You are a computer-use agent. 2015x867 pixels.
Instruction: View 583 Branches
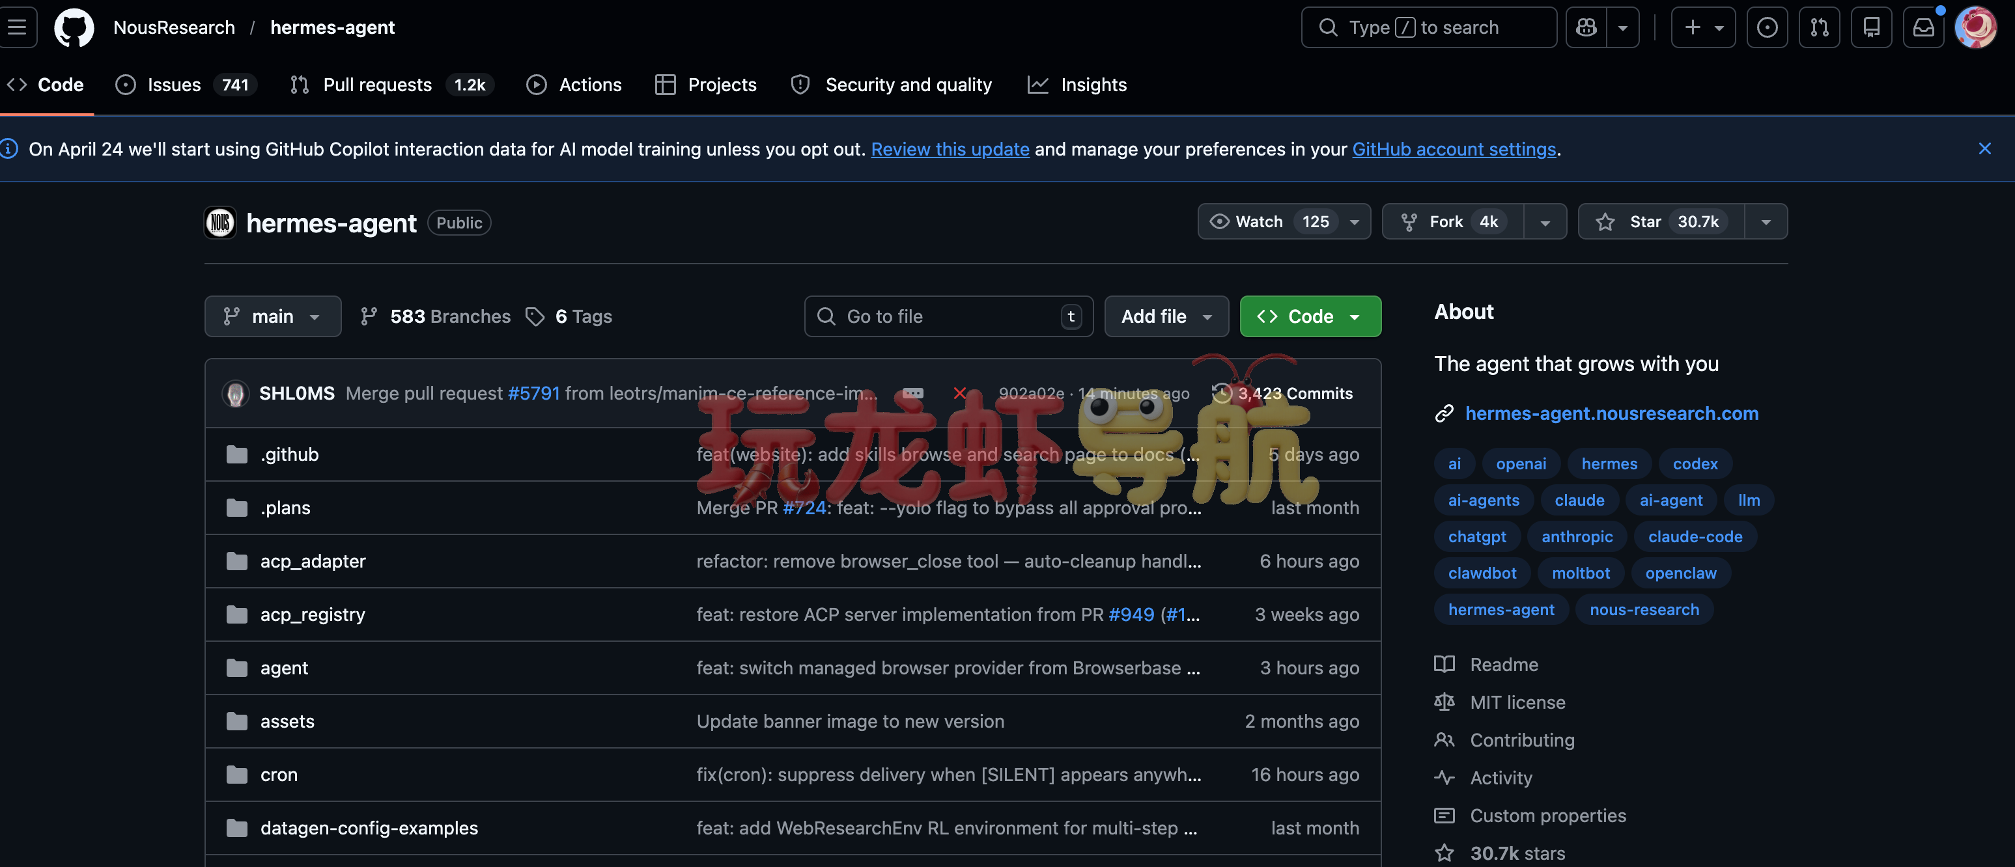(x=435, y=316)
